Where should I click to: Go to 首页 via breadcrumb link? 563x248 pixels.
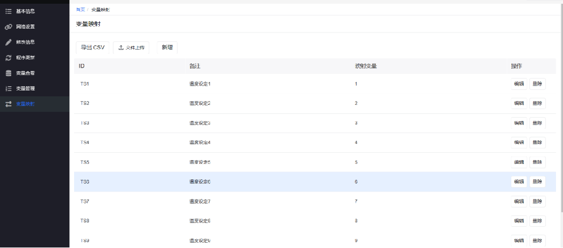[80, 10]
